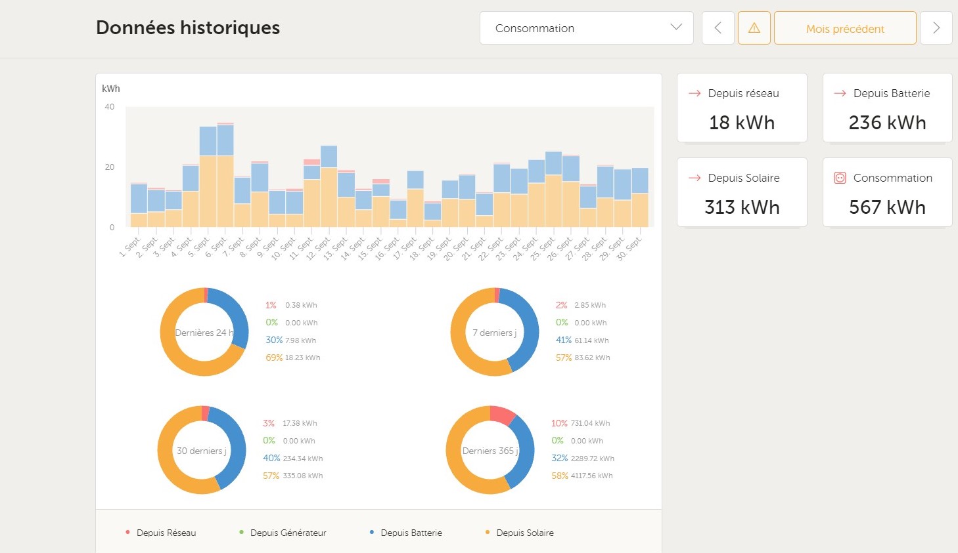Click the warning triangle alert icon

(x=754, y=28)
